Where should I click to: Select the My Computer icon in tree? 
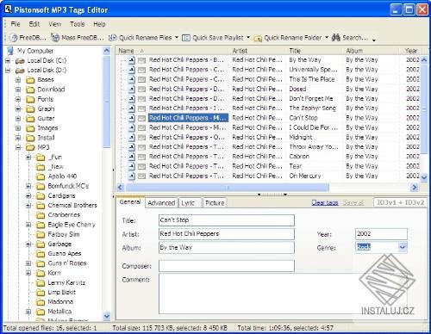pos(10,51)
